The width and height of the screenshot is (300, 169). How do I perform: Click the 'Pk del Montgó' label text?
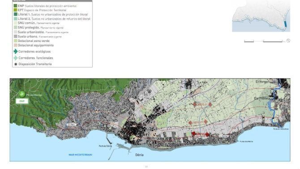[x=34, y=95]
